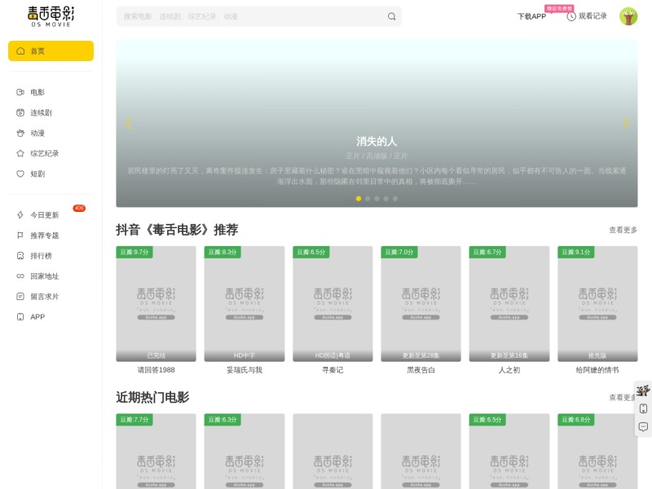Open the hot movie rated 豆瓣6.8分
Image resolution: width=652 pixels, height=489 pixels.
pos(597,452)
